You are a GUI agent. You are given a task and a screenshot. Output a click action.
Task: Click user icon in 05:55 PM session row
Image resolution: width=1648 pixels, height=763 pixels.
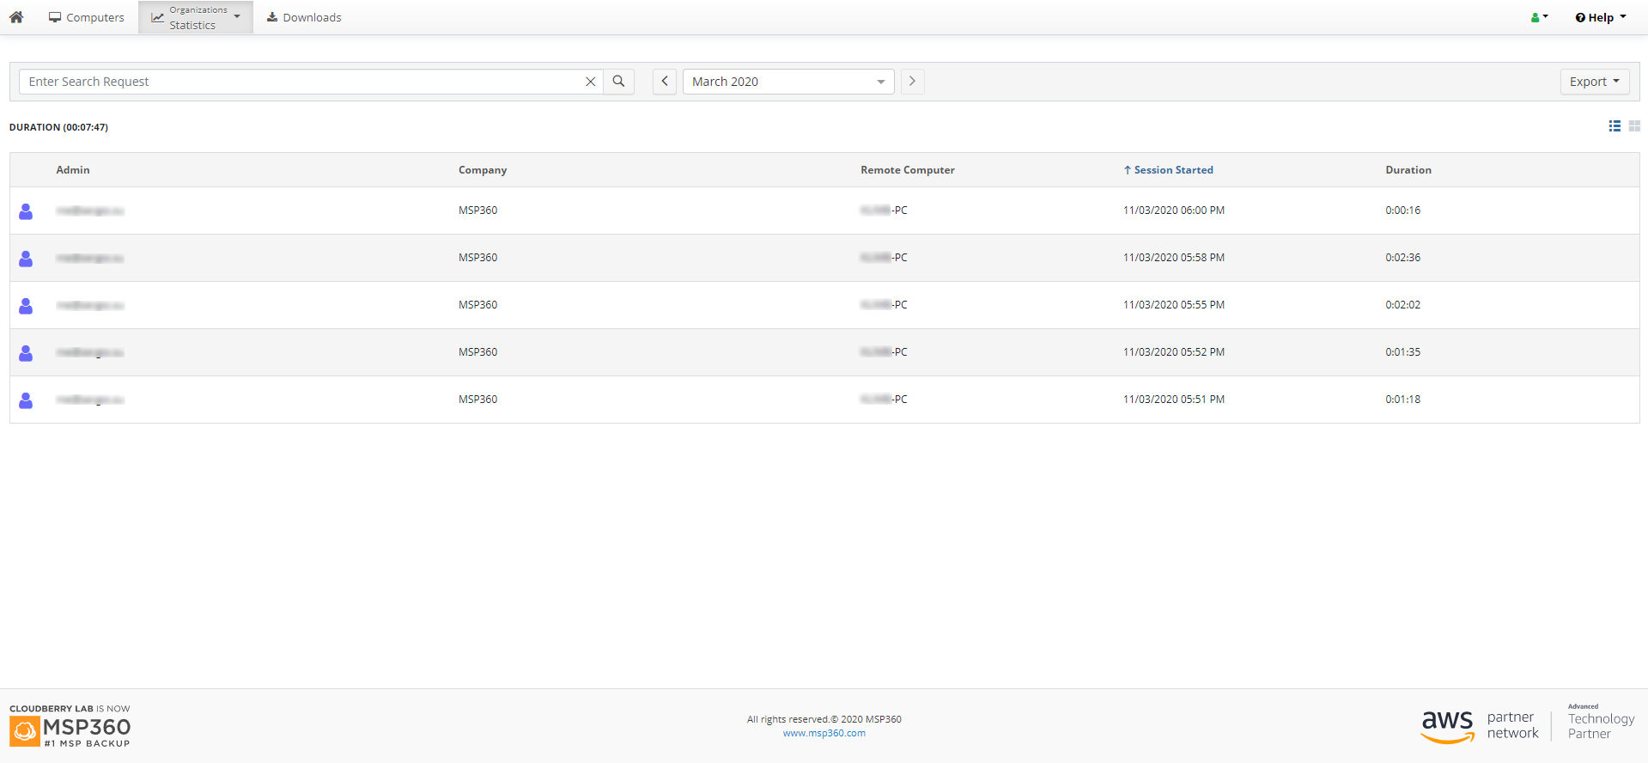tap(26, 306)
